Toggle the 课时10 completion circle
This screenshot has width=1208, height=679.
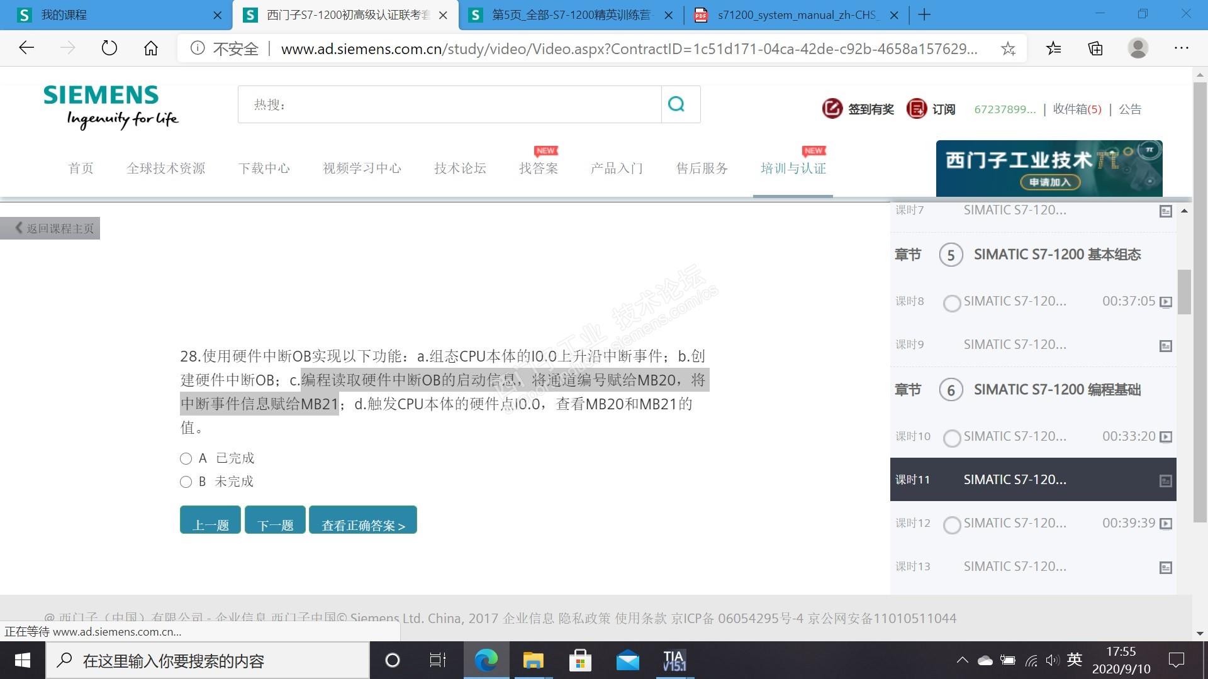point(952,438)
